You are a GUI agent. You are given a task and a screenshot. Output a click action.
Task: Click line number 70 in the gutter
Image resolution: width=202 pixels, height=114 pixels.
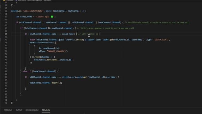click(x=6, y=40)
